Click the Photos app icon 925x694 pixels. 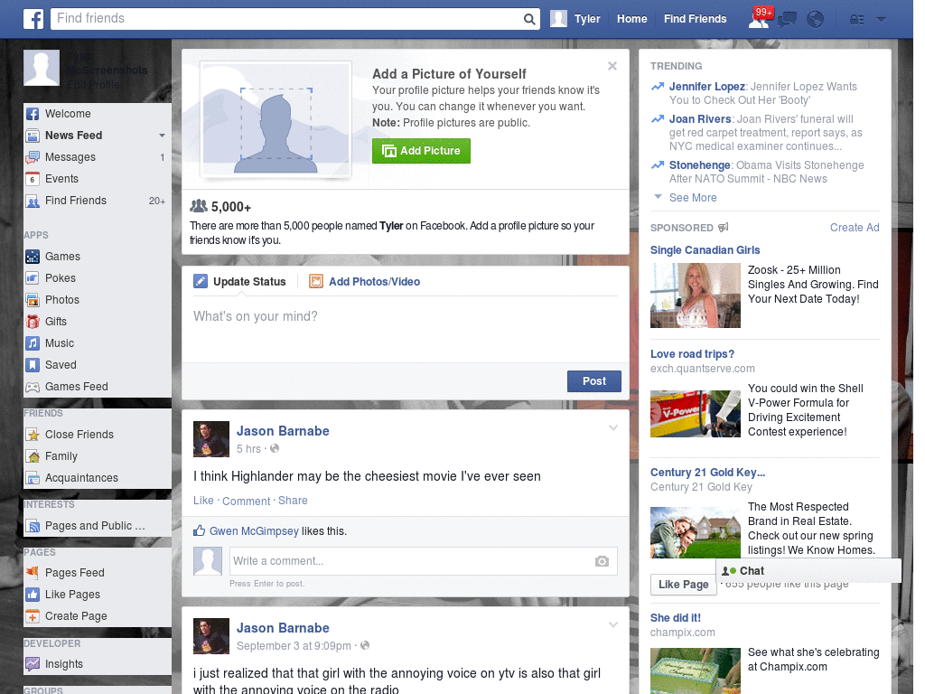[x=33, y=300]
